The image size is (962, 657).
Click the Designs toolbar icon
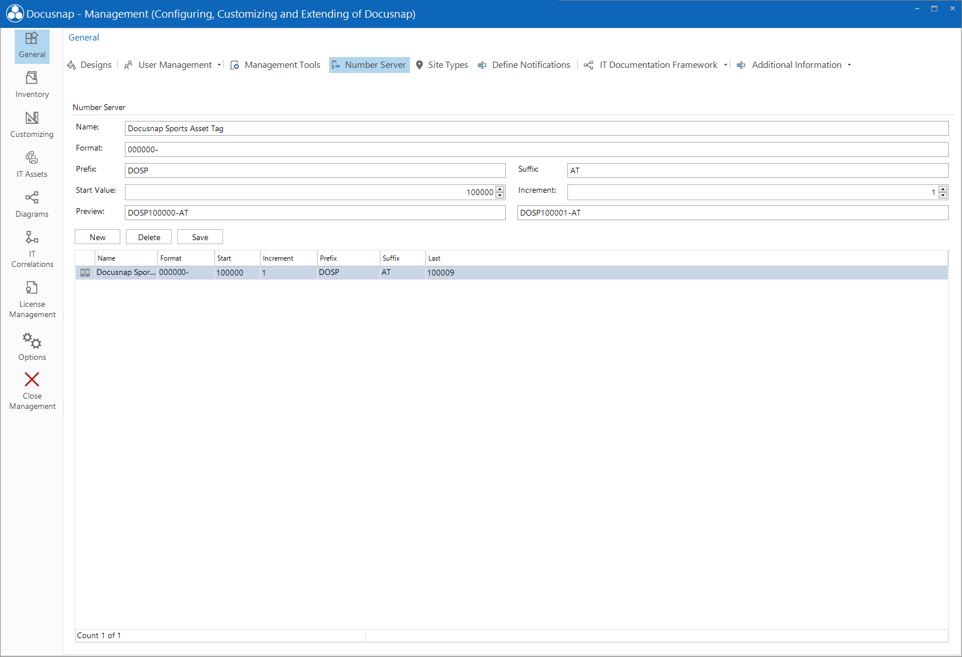[71, 65]
